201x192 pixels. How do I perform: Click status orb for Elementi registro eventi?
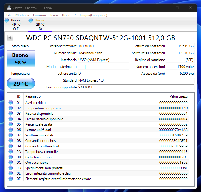tap(11, 179)
